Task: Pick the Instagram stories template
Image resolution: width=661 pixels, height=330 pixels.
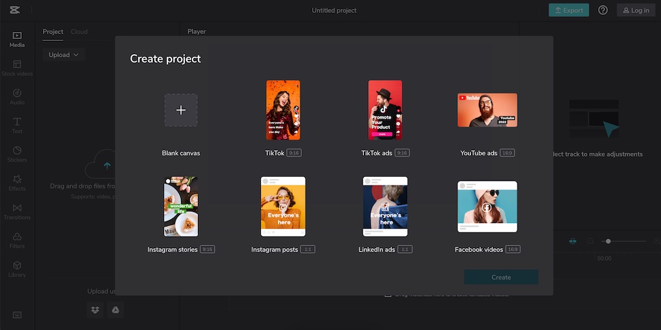Action: click(x=181, y=207)
